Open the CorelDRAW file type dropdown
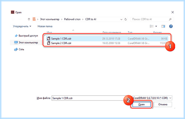This screenshot has width=185, height=119. tap(152, 98)
